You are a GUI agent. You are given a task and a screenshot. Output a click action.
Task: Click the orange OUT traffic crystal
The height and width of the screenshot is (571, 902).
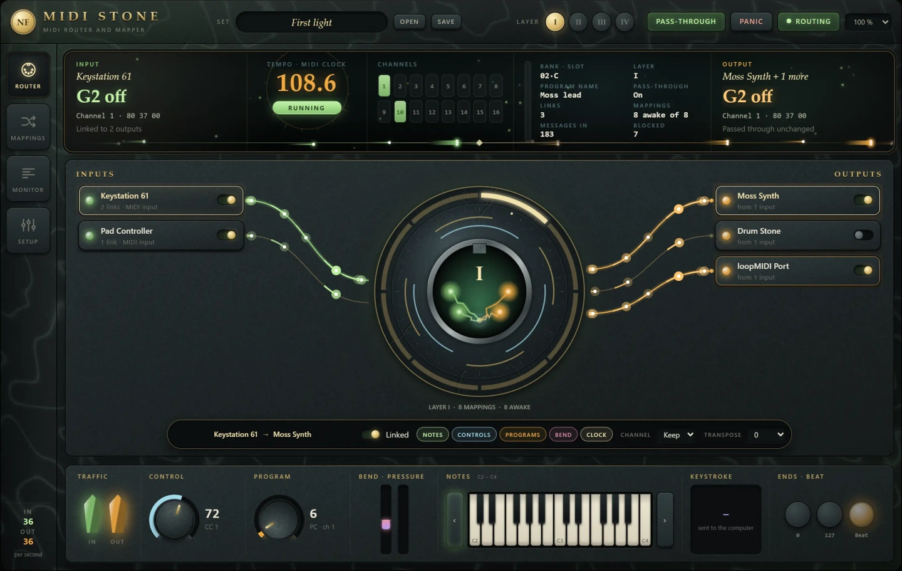coord(116,515)
